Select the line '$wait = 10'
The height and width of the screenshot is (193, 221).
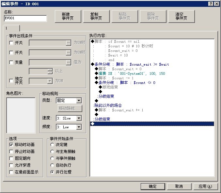152,55
